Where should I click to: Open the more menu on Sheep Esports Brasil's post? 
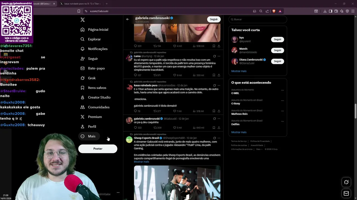pyautogui.click(x=219, y=138)
